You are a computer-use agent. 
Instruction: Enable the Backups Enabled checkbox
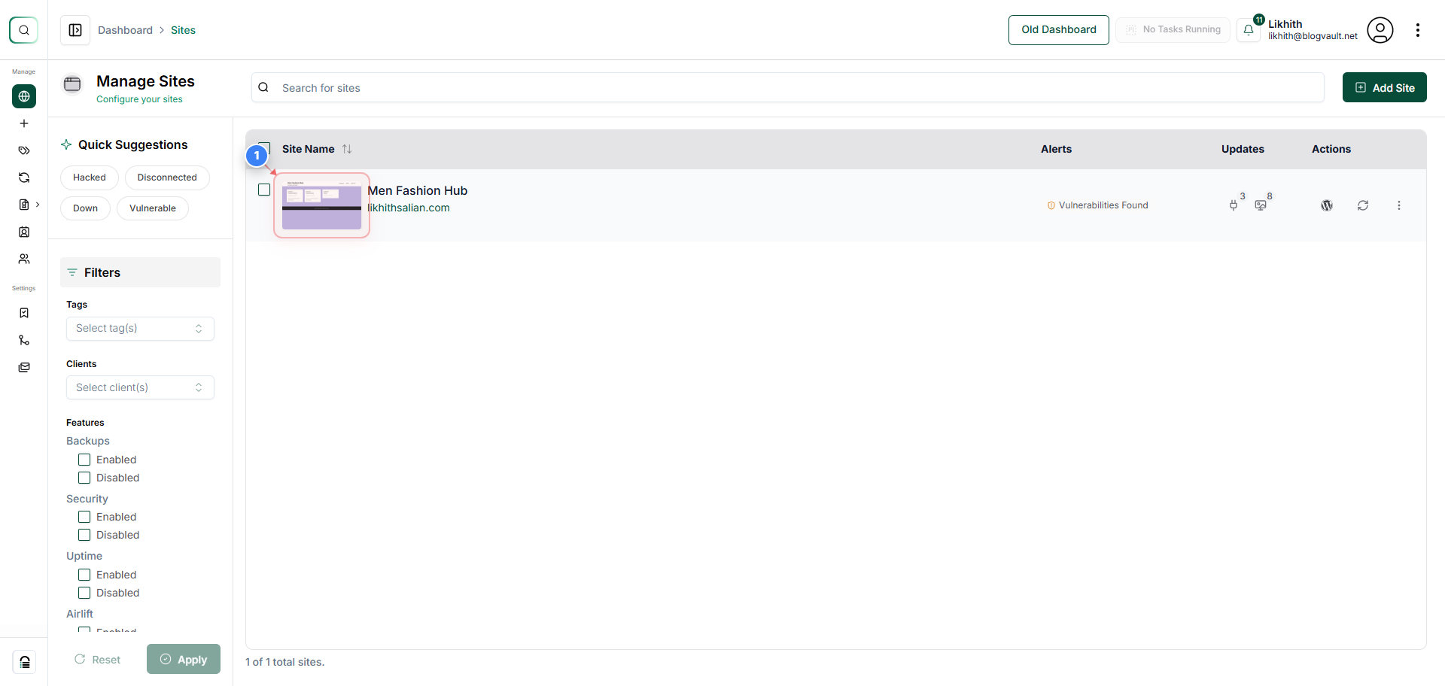point(84,460)
